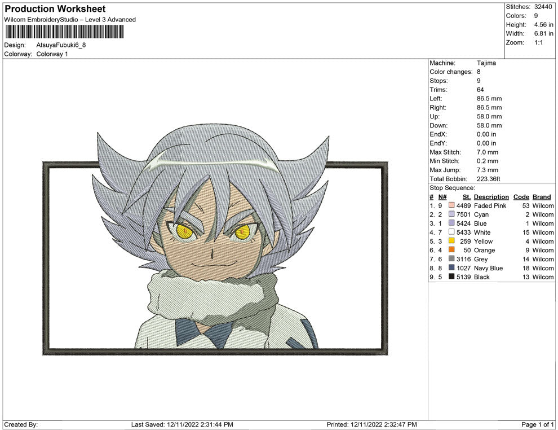Click 'Wilcom EmbroideryStudio – Level 3 Advanced' text
558x430 pixels.
point(70,20)
